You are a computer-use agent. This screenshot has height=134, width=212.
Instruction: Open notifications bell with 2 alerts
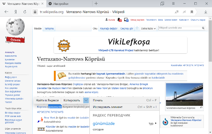click(x=119, y=20)
